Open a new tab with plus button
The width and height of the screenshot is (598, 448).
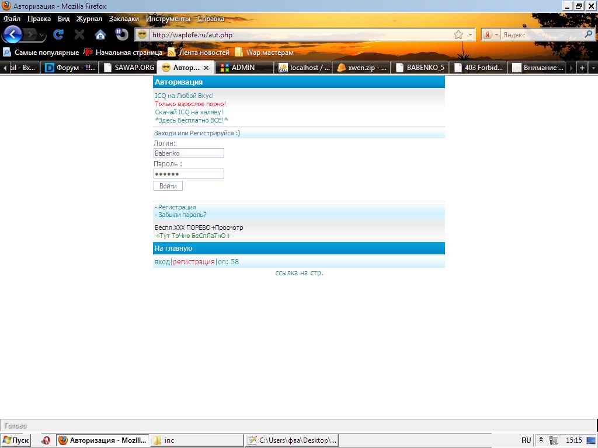click(x=582, y=68)
